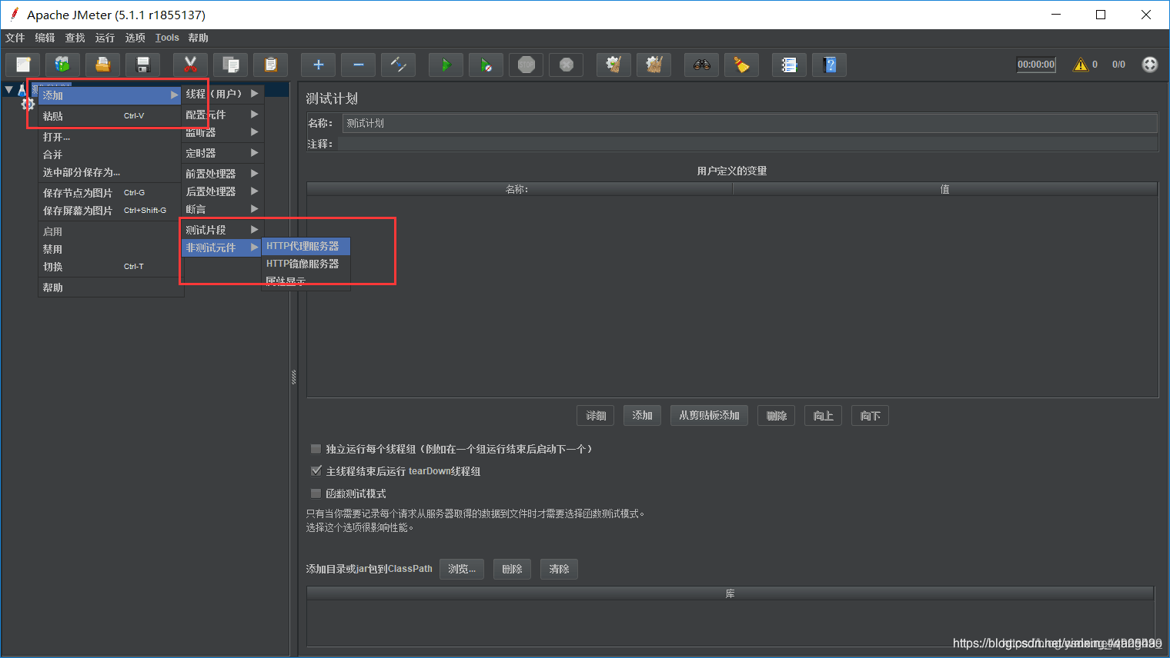
Task: Choose 粘贴 in the context menu
Action: click(110, 116)
